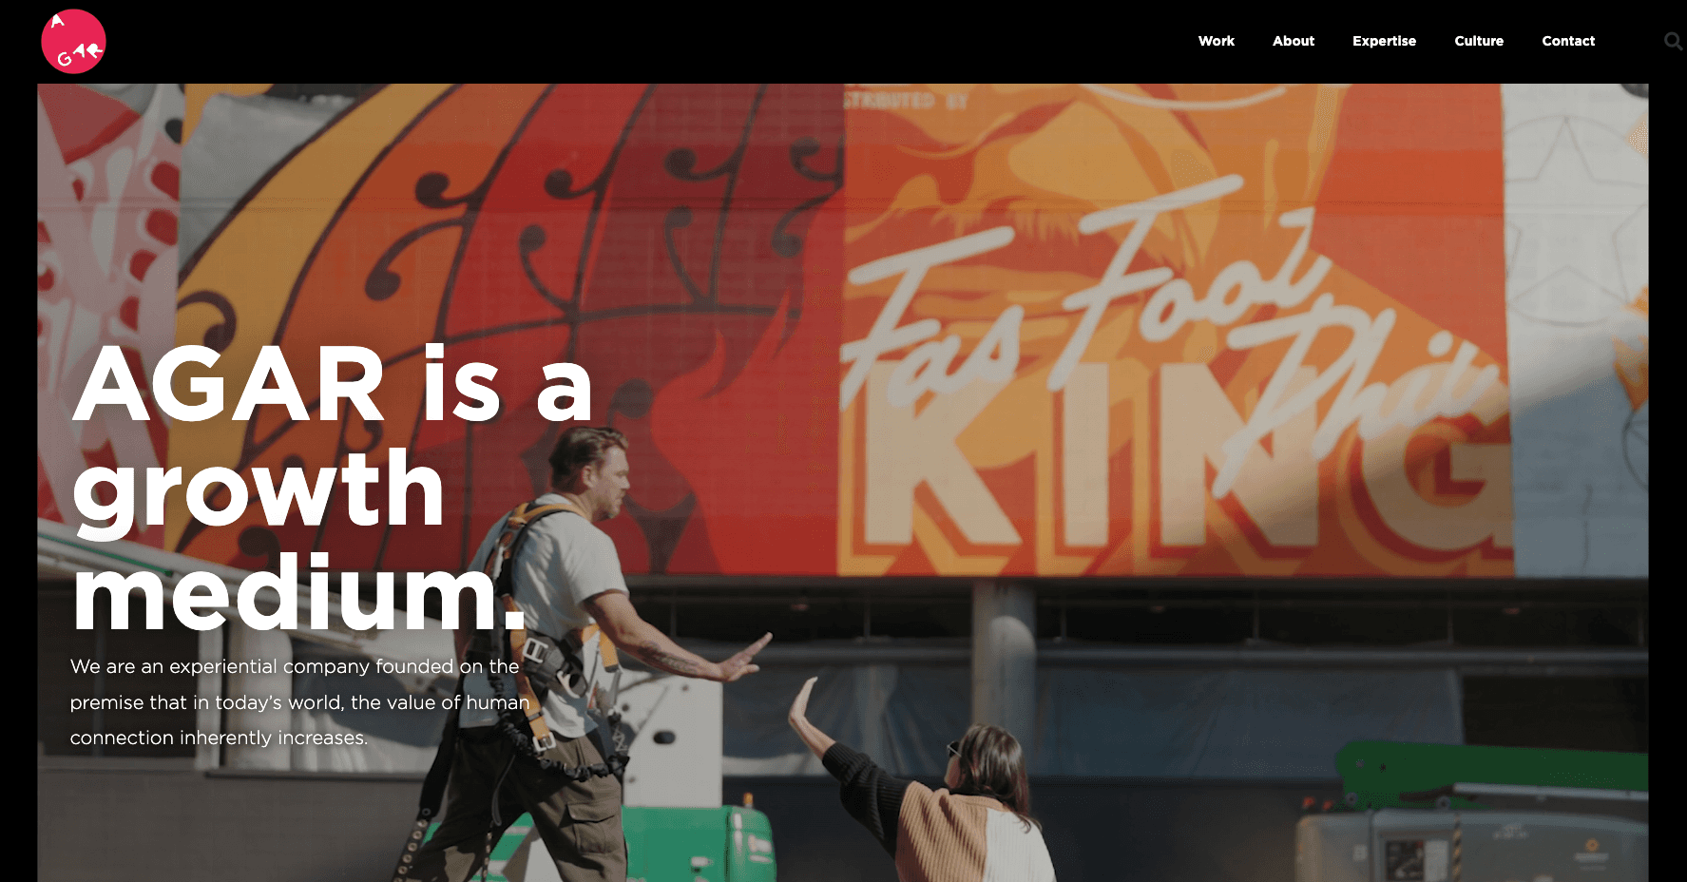Click the "We are an experiential company" sentence
The image size is (1687, 882).
point(295,666)
